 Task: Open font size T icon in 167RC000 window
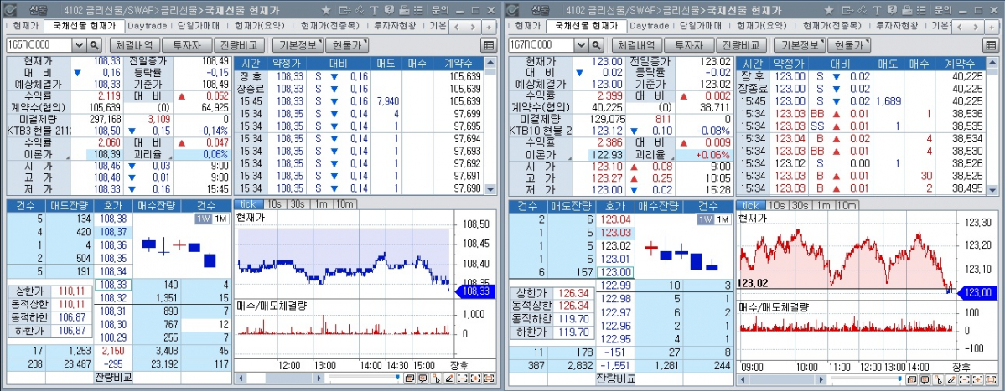(876, 10)
